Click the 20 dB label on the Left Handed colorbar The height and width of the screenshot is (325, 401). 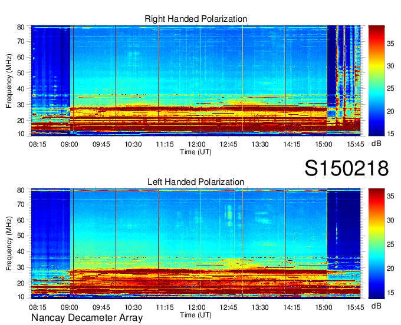[390, 268]
